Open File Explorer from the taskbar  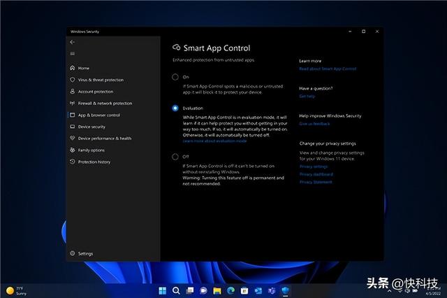(x=217, y=290)
